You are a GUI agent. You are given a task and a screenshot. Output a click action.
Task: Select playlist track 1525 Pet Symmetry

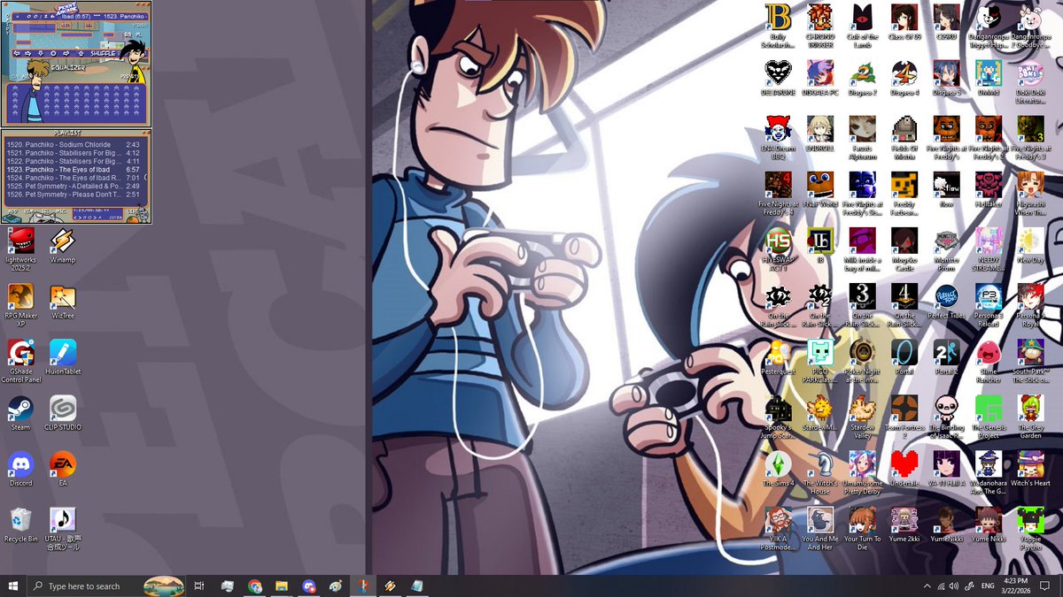coord(74,187)
